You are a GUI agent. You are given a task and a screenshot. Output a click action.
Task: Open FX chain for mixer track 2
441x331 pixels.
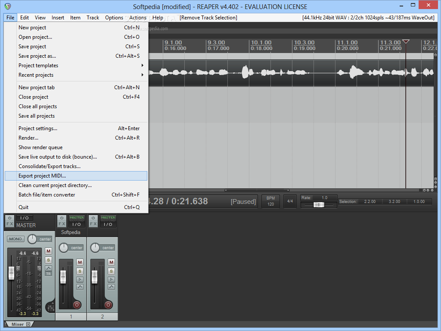pyautogui.click(x=93, y=224)
